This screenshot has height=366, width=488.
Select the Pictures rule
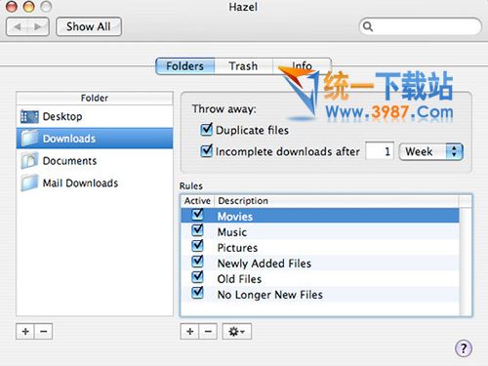(x=320, y=247)
